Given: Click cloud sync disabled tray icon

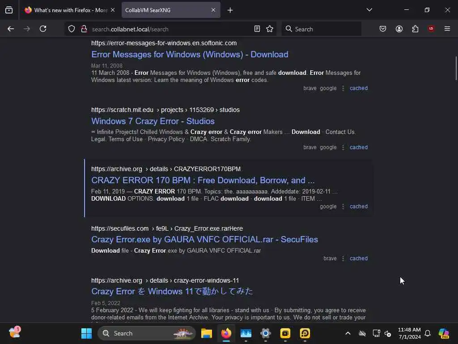Looking at the screenshot, I should 362,333.
